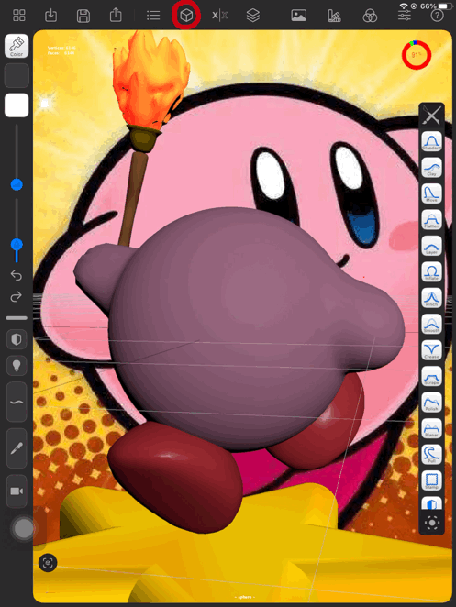The image size is (456, 607).
Task: Tap the crossed brushes tool header
Action: (431, 115)
